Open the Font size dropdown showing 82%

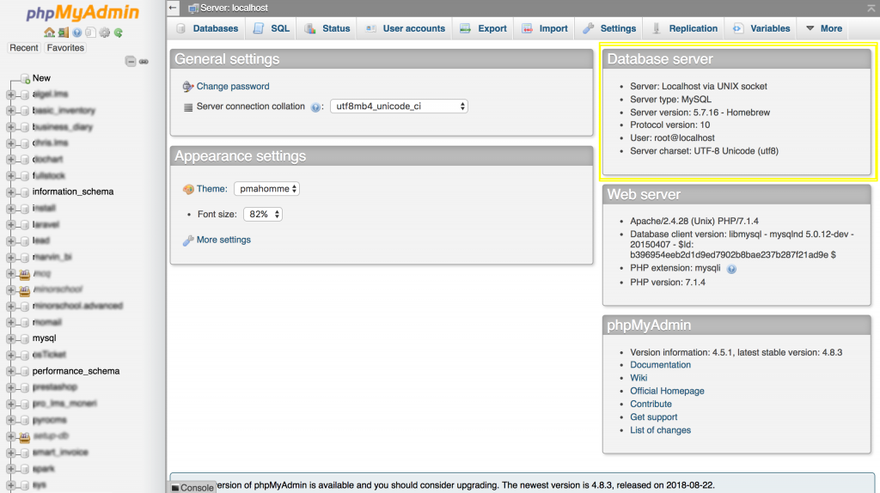coord(263,214)
